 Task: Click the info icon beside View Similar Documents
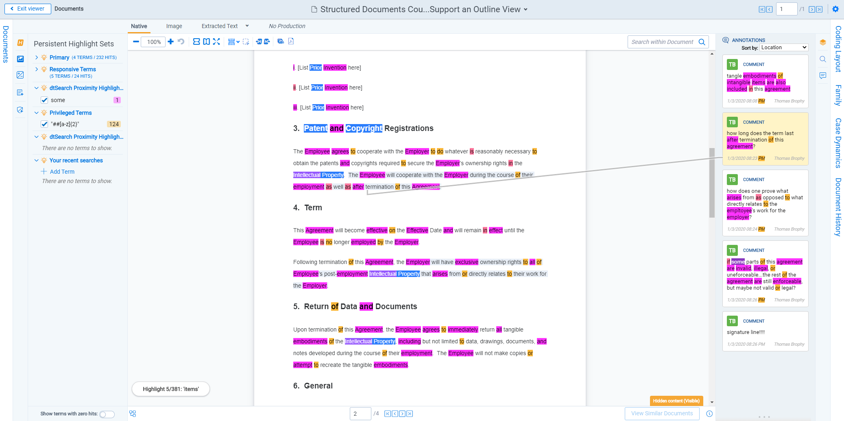pyautogui.click(x=709, y=414)
